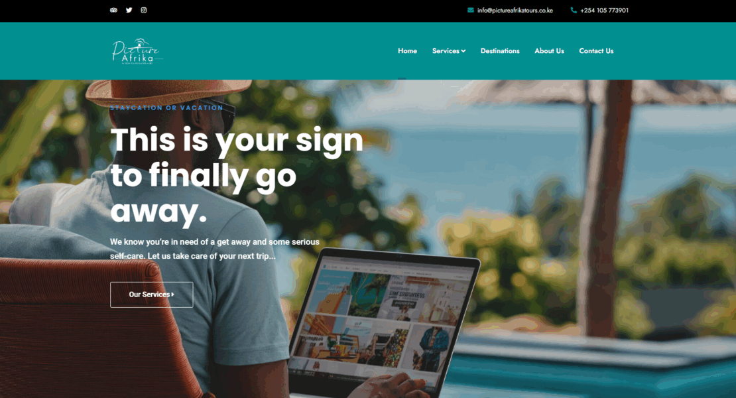Open the Home menu item
Screen dimensions: 736x398
[x=407, y=51]
